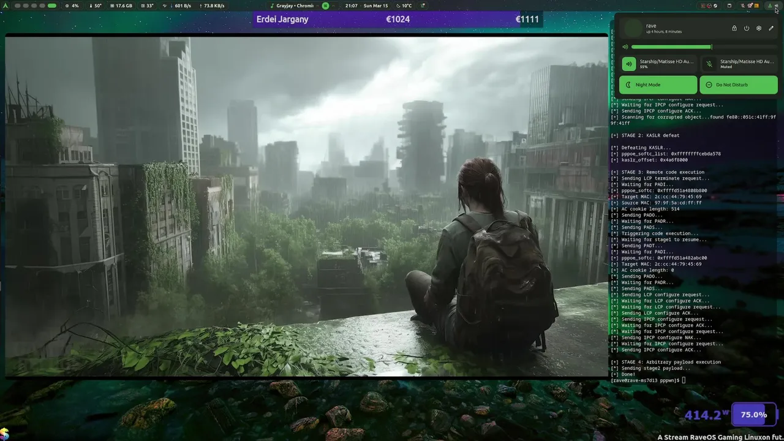Viewport: 784px width, 441px height.
Task: Click the 'pppoe_softc: 0xffffd51a482abc00' line
Action: coord(659,258)
